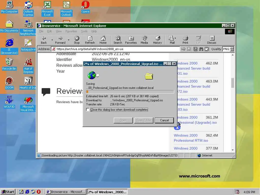This screenshot has width=260, height=195.
Task: Open the Favorites toolbar button
Action: click(x=131, y=40)
